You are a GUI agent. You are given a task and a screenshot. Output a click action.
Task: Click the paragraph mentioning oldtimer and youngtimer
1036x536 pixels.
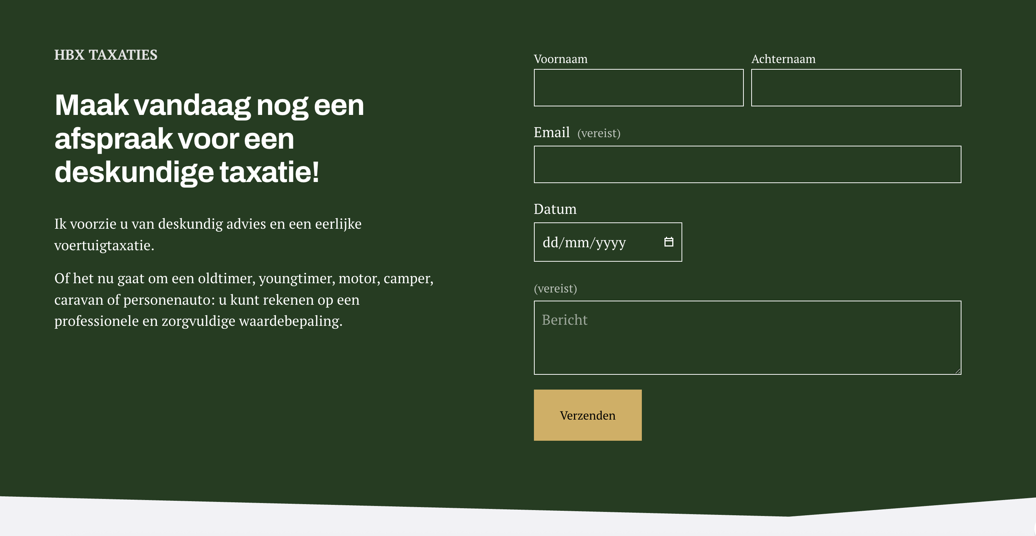click(244, 299)
